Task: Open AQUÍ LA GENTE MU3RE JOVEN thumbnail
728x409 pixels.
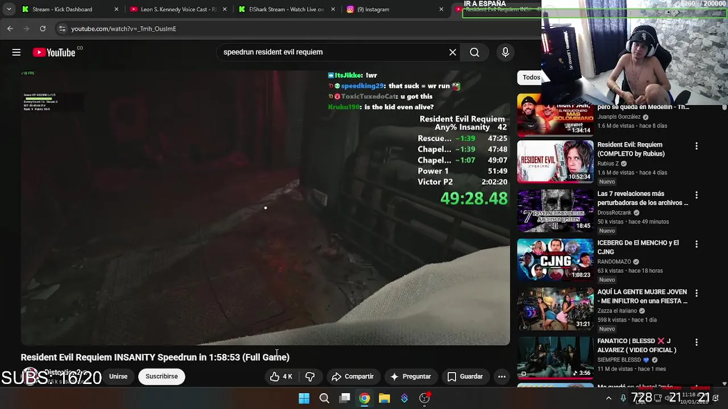Action: click(x=555, y=309)
